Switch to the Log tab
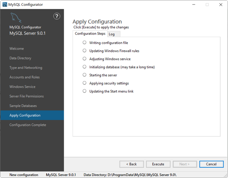Viewport: 228px width, 178px height. [x=112, y=34]
